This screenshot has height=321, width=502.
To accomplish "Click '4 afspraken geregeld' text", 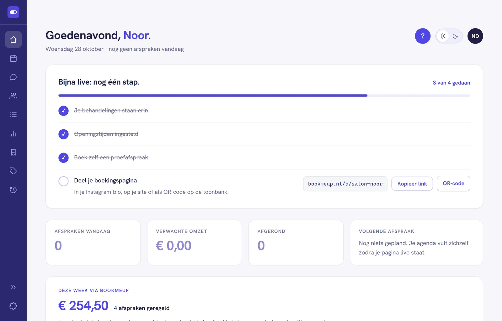I will tap(142, 308).
